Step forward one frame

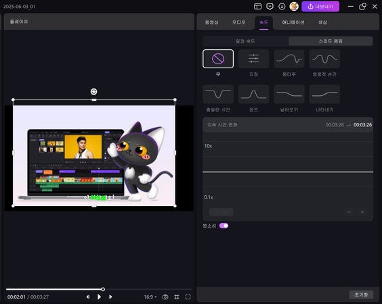pos(110,297)
